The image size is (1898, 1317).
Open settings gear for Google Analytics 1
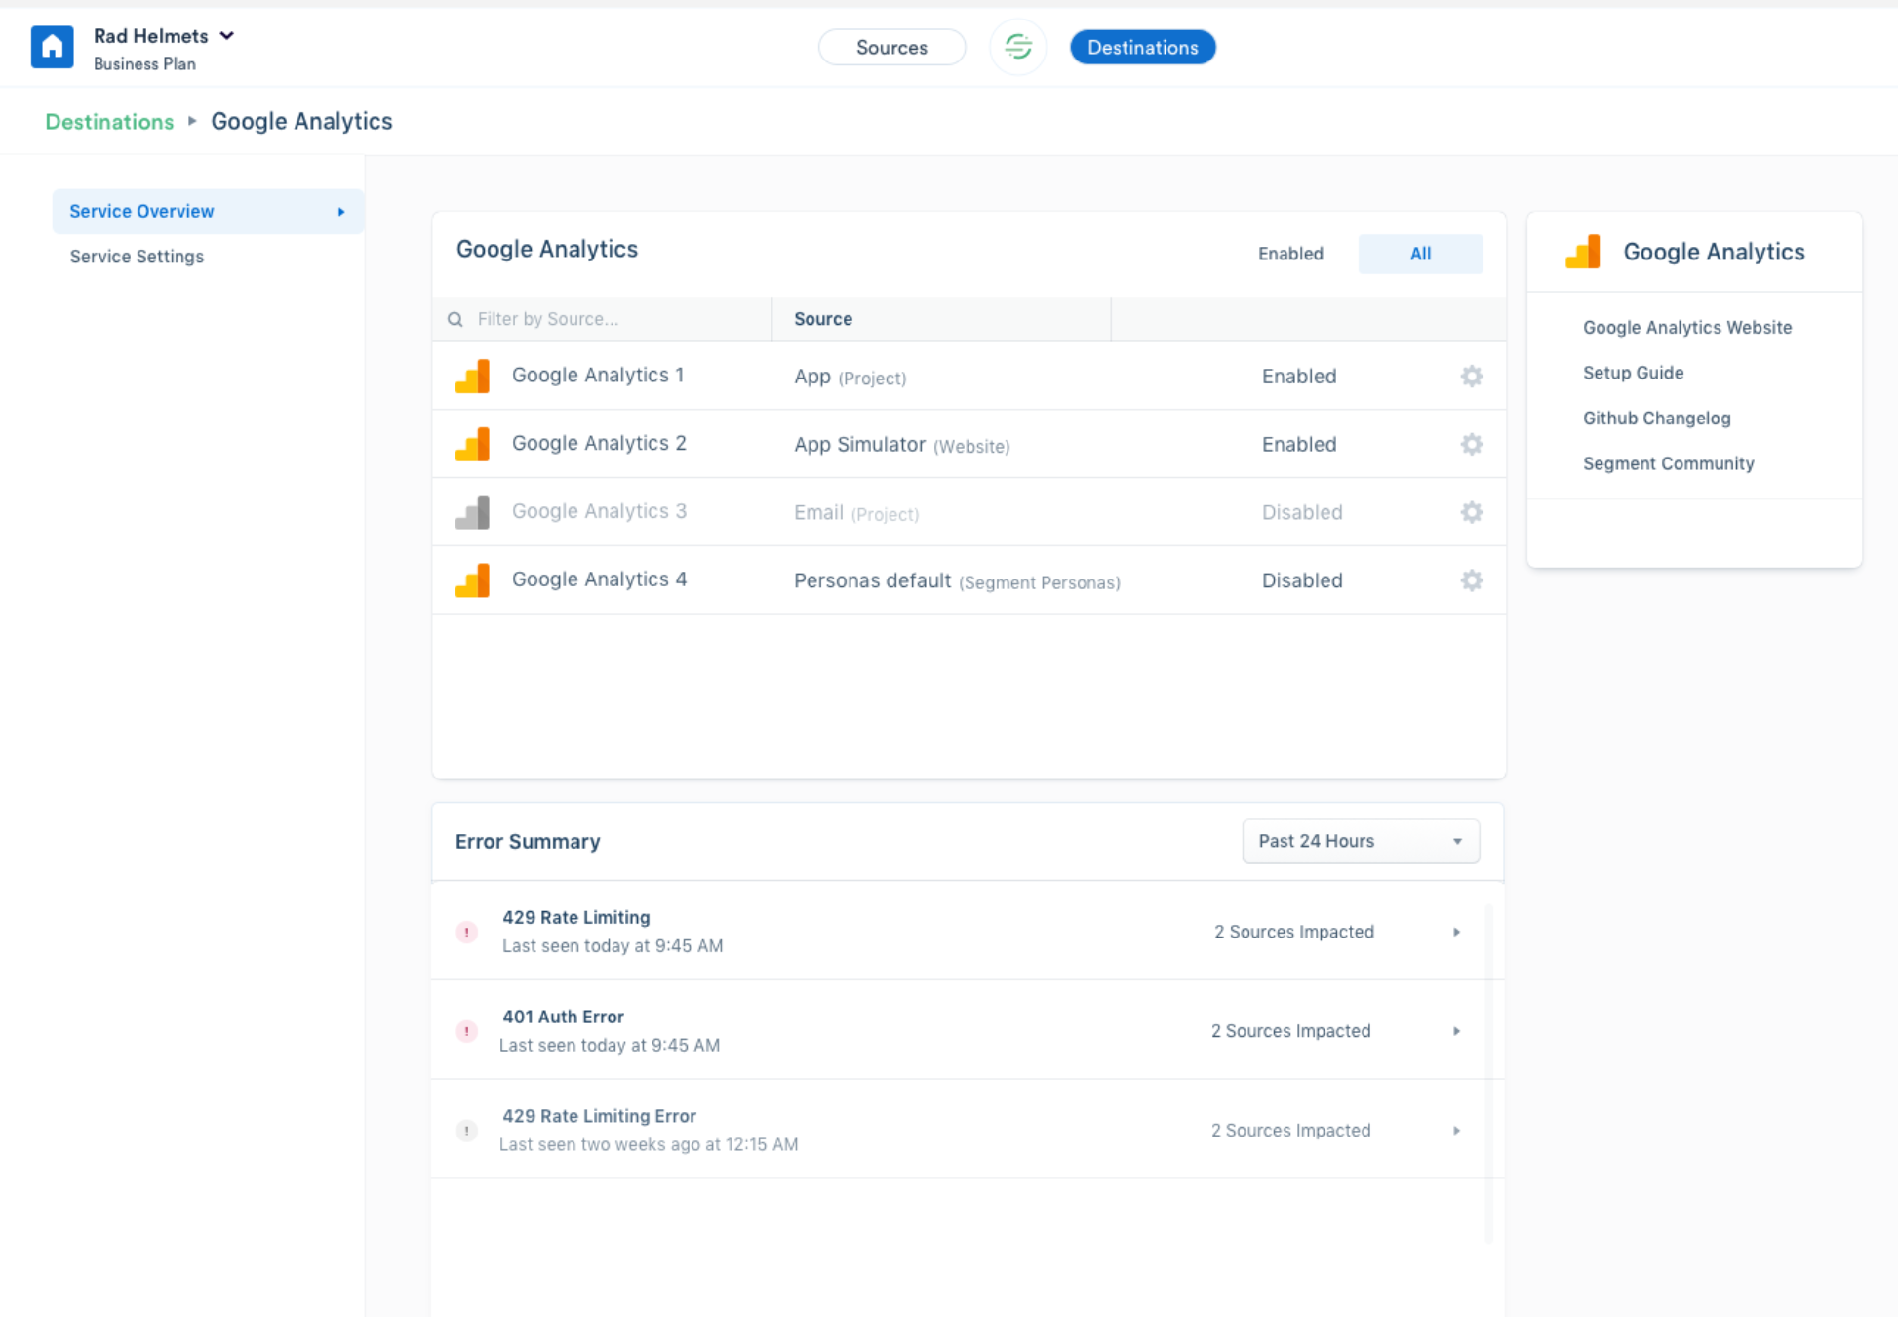1472,377
